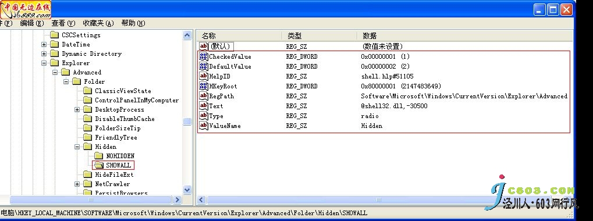Click the HideFileExt folder icon

click(88, 174)
